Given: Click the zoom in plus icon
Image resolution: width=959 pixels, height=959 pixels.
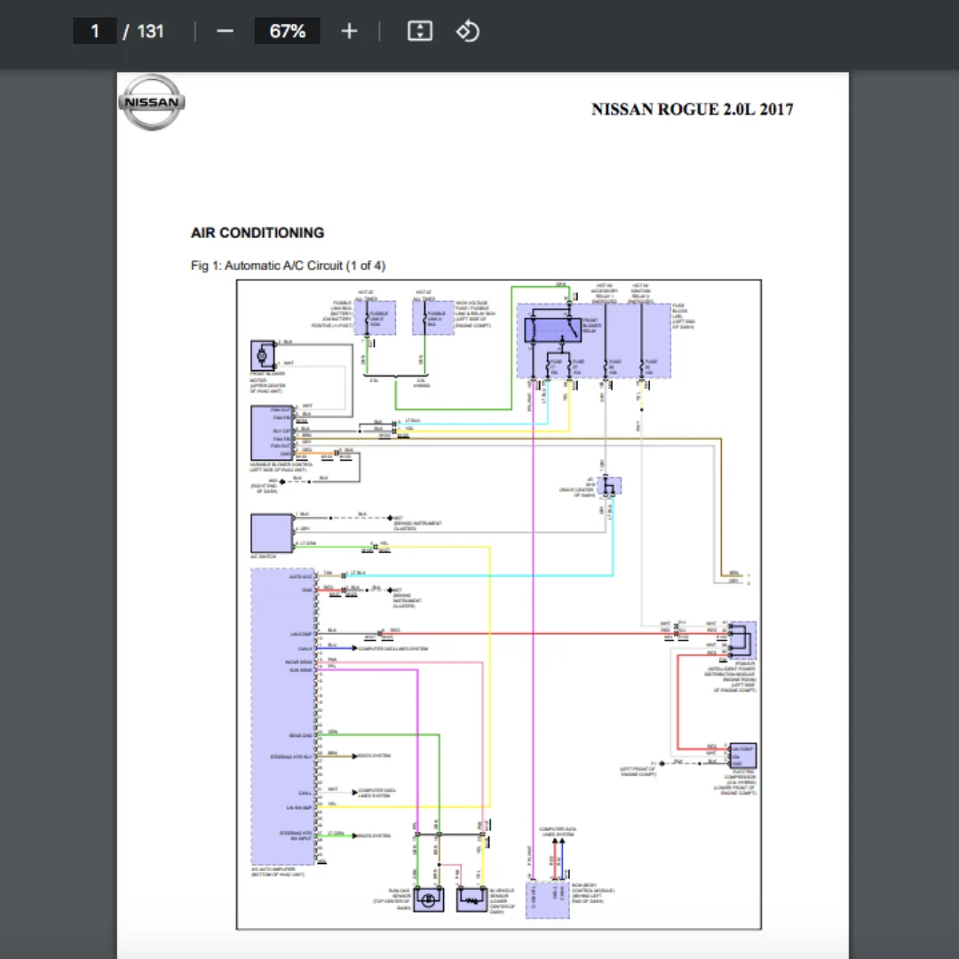Looking at the screenshot, I should (x=349, y=31).
